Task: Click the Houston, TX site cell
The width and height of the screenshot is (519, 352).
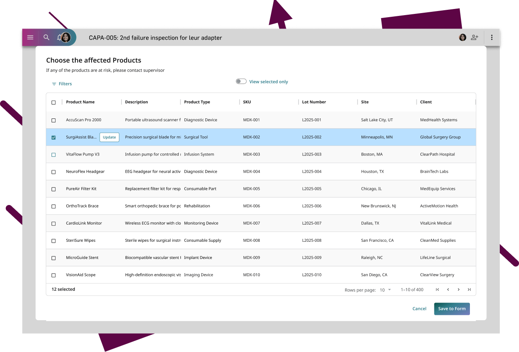Action: coord(373,172)
